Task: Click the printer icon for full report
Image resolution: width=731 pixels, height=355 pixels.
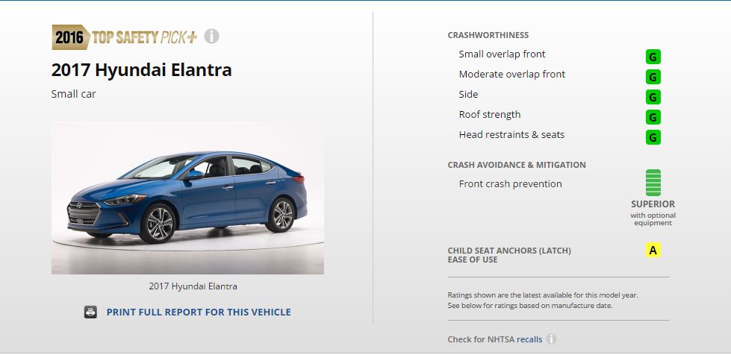Action: 90,312
